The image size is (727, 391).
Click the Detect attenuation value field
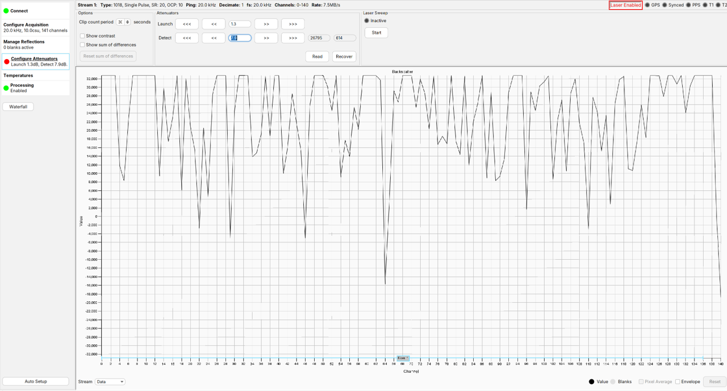pos(239,38)
